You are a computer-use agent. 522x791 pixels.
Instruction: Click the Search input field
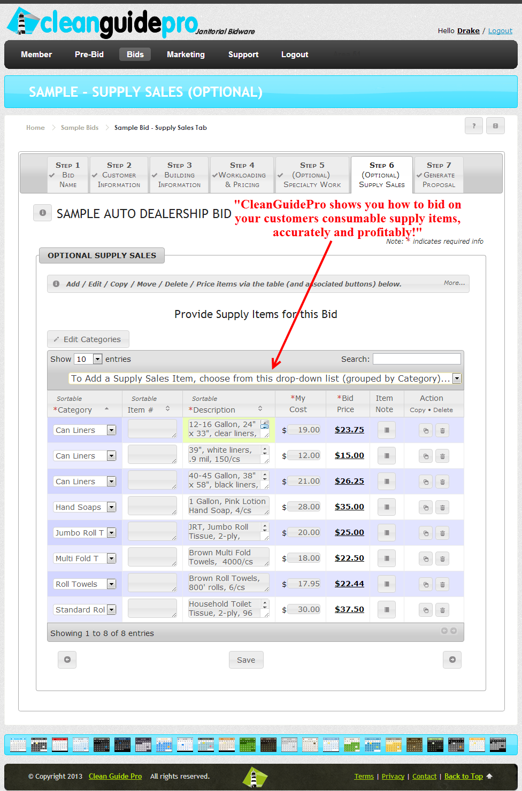click(x=417, y=359)
